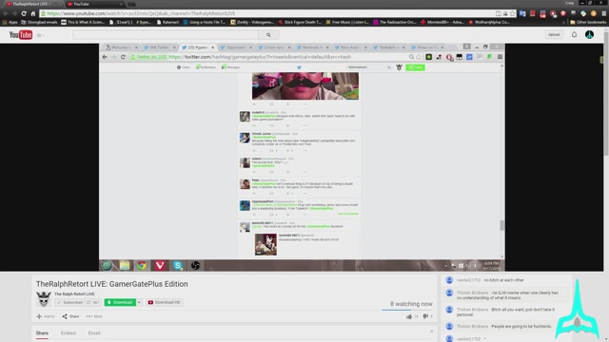
Task: Click the Google Translate extension icon
Action: (x=522, y=13)
